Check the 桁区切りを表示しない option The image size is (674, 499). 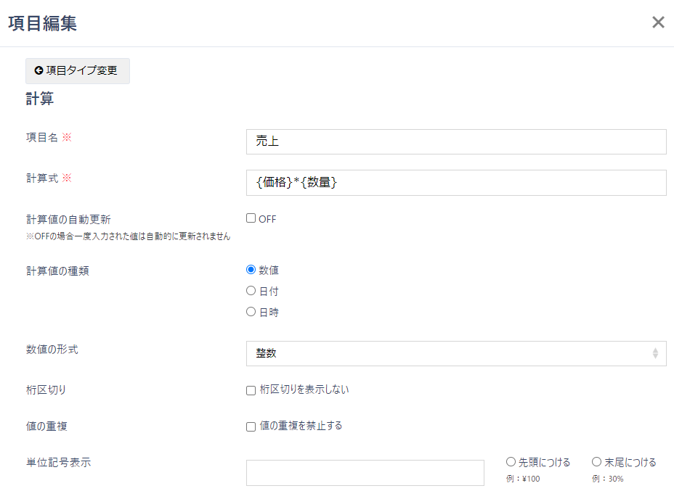coord(250,389)
